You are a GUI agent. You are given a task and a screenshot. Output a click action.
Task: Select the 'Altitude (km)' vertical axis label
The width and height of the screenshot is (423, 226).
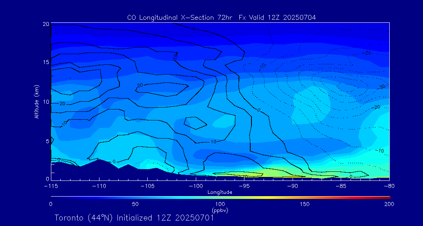point(37,101)
